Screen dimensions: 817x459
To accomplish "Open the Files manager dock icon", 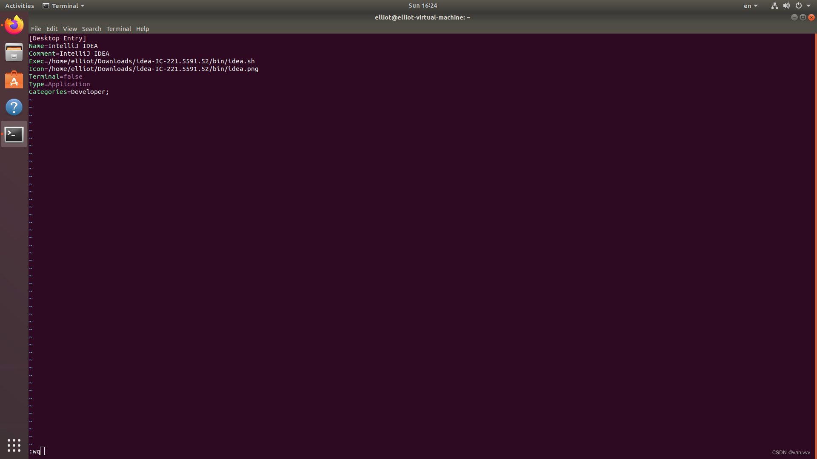I will tap(14, 52).
